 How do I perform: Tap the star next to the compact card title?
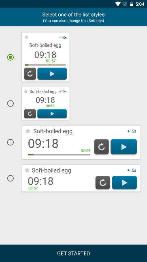tap(26, 92)
